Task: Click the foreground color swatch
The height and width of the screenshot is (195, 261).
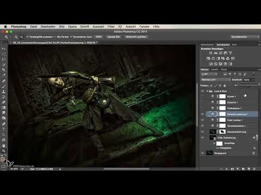Action: coord(3,159)
